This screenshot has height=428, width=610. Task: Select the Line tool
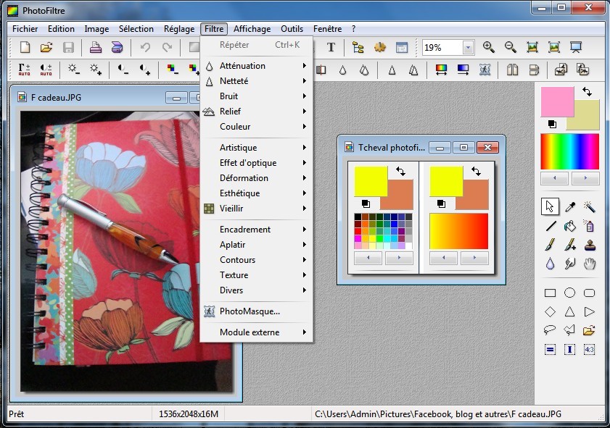coord(550,226)
